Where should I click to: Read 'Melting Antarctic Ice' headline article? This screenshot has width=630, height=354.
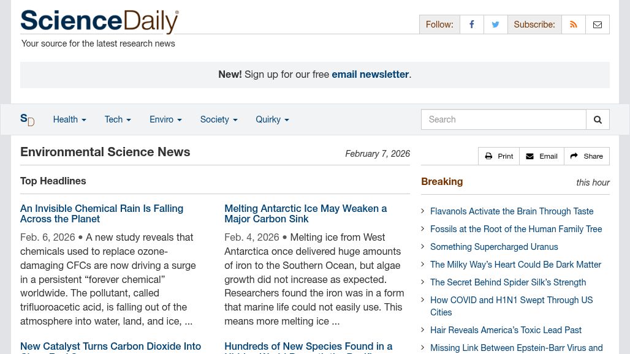pos(305,214)
